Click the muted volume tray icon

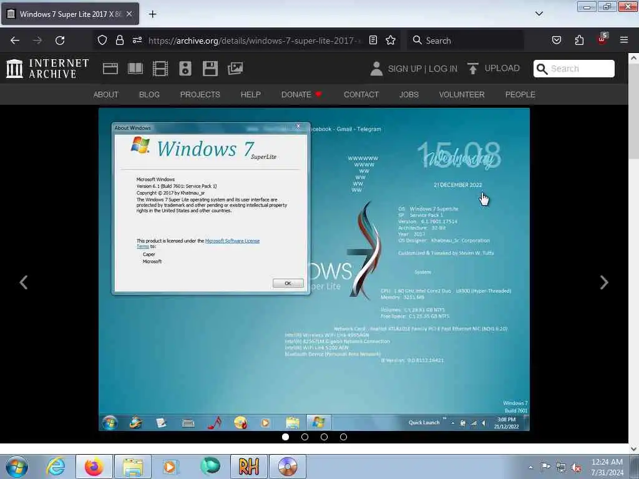coord(576,468)
